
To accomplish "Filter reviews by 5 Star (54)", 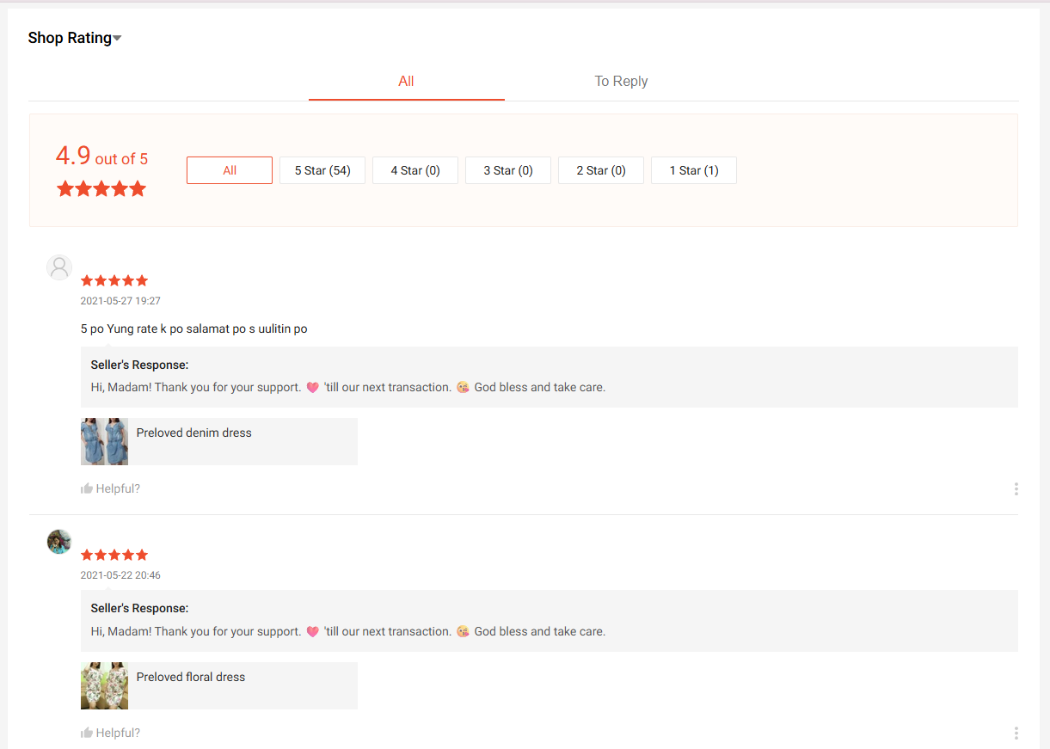I will [322, 170].
